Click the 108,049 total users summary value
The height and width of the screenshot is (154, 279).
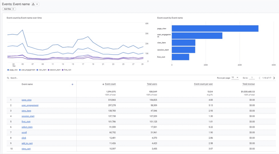pos(153,92)
